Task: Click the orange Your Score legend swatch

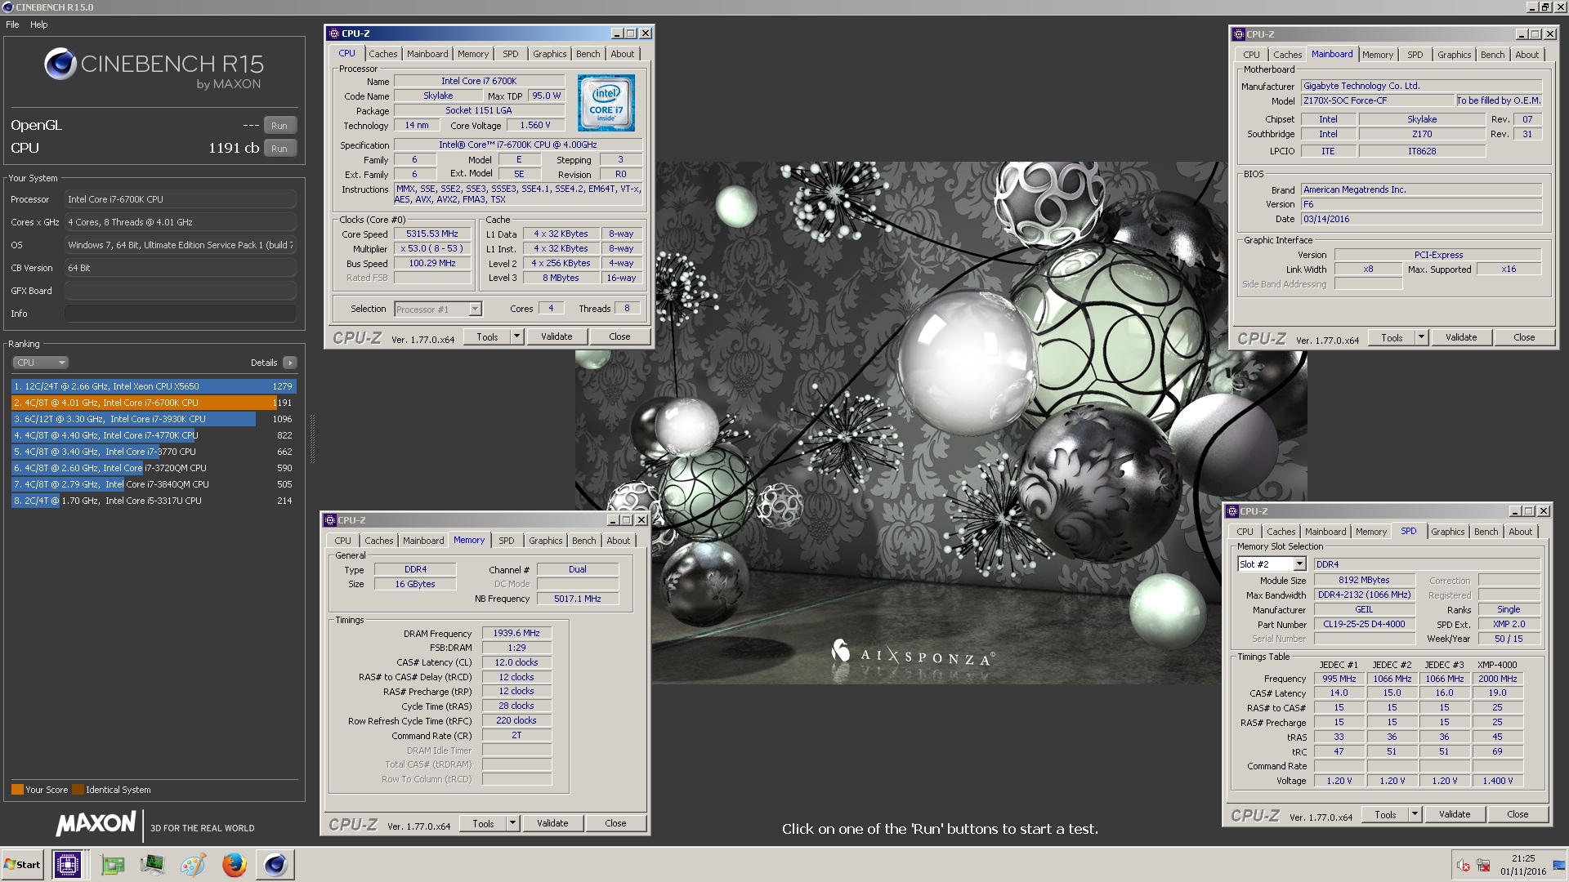Action: [17, 790]
